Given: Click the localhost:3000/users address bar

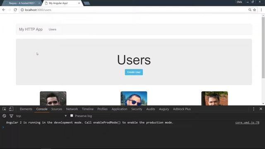Looking at the screenshot, I should click(133, 10).
